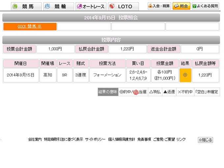The width and height of the screenshot is (224, 168).
Task: Click the date cell 2014年9月15日 in table row
Action: click(x=21, y=75)
